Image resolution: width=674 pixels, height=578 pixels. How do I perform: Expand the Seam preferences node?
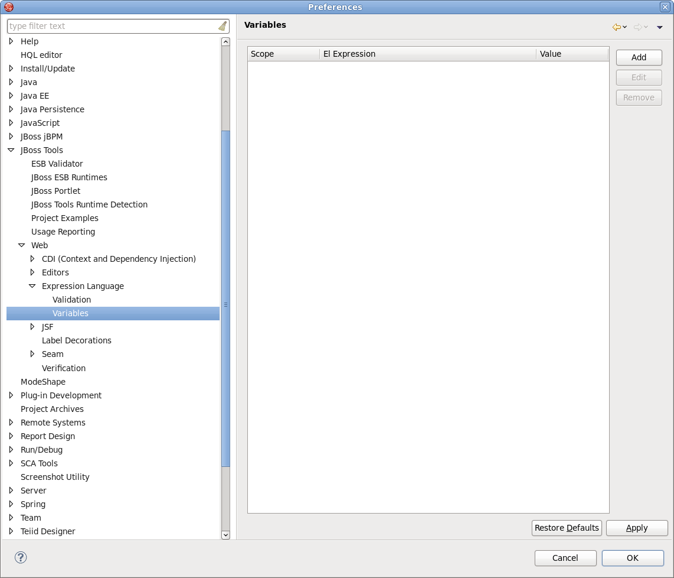(x=32, y=354)
